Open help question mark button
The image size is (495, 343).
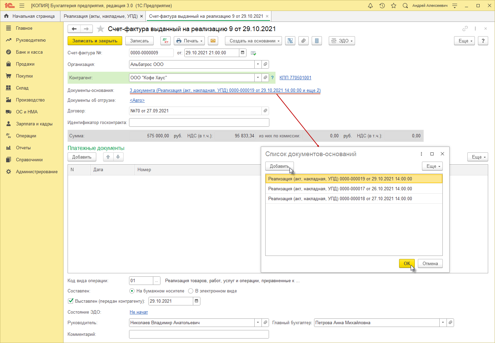tap(483, 41)
